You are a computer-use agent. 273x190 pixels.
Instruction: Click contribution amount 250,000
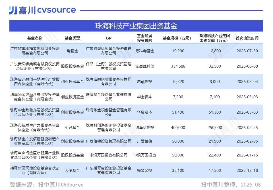pyautogui.click(x=215, y=128)
